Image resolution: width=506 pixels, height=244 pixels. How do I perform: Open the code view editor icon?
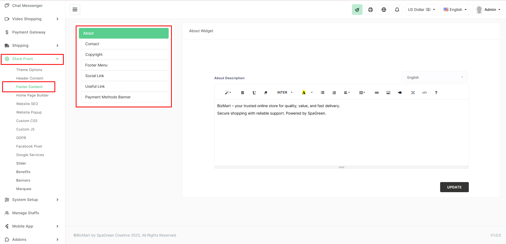pyautogui.click(x=424, y=92)
